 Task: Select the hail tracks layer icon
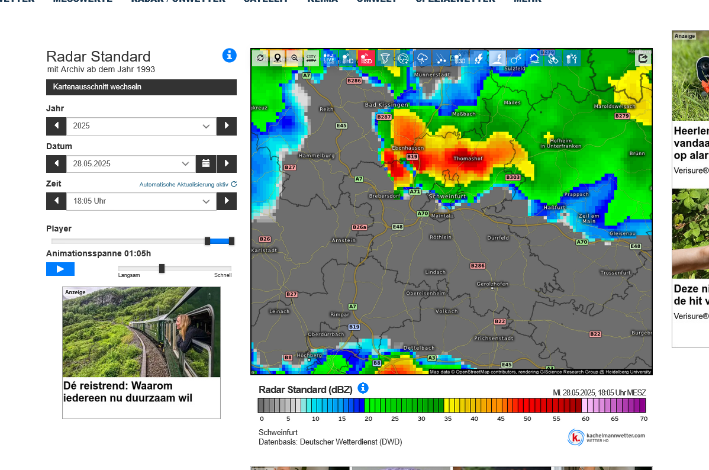tap(441, 58)
